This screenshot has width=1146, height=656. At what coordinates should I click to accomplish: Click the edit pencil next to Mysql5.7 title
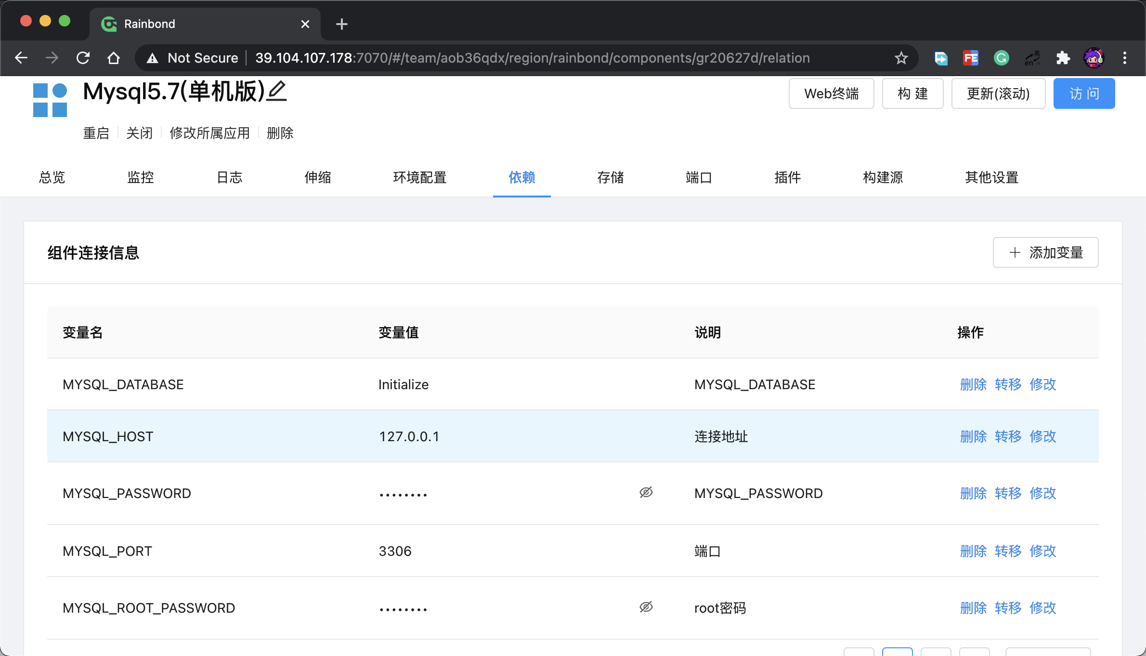tap(277, 91)
